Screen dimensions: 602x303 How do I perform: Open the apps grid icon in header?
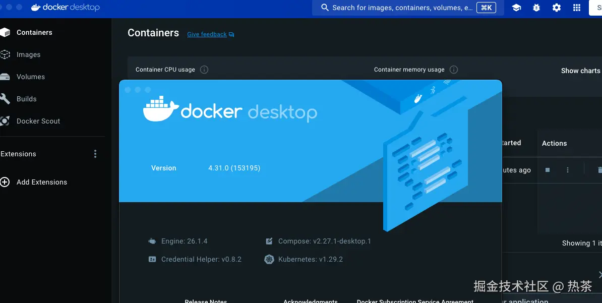click(x=577, y=8)
